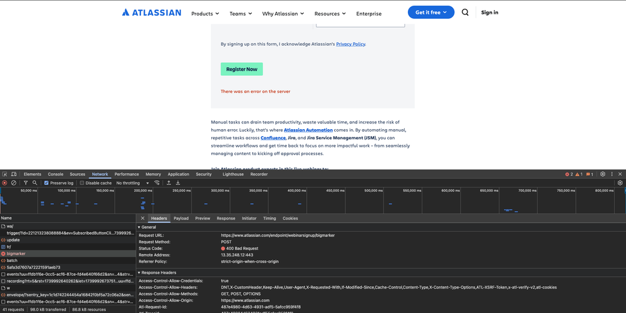Expand the Products menu
Screen dimensions: 626x313
[x=205, y=14]
